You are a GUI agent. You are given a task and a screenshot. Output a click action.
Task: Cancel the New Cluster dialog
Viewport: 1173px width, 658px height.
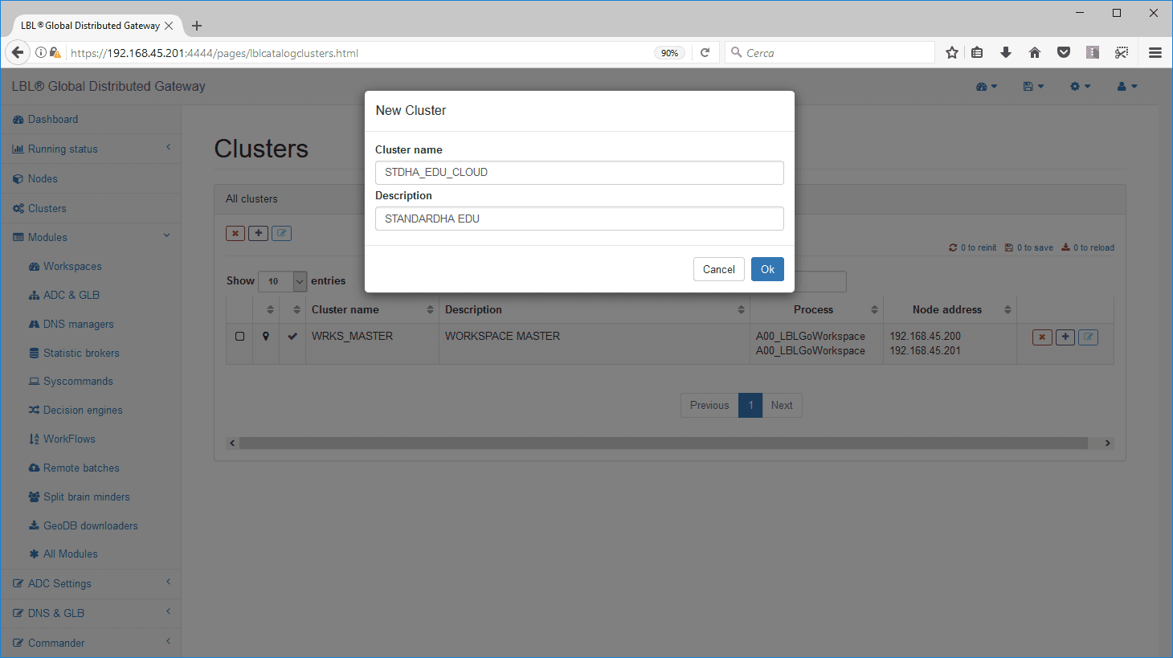click(718, 269)
